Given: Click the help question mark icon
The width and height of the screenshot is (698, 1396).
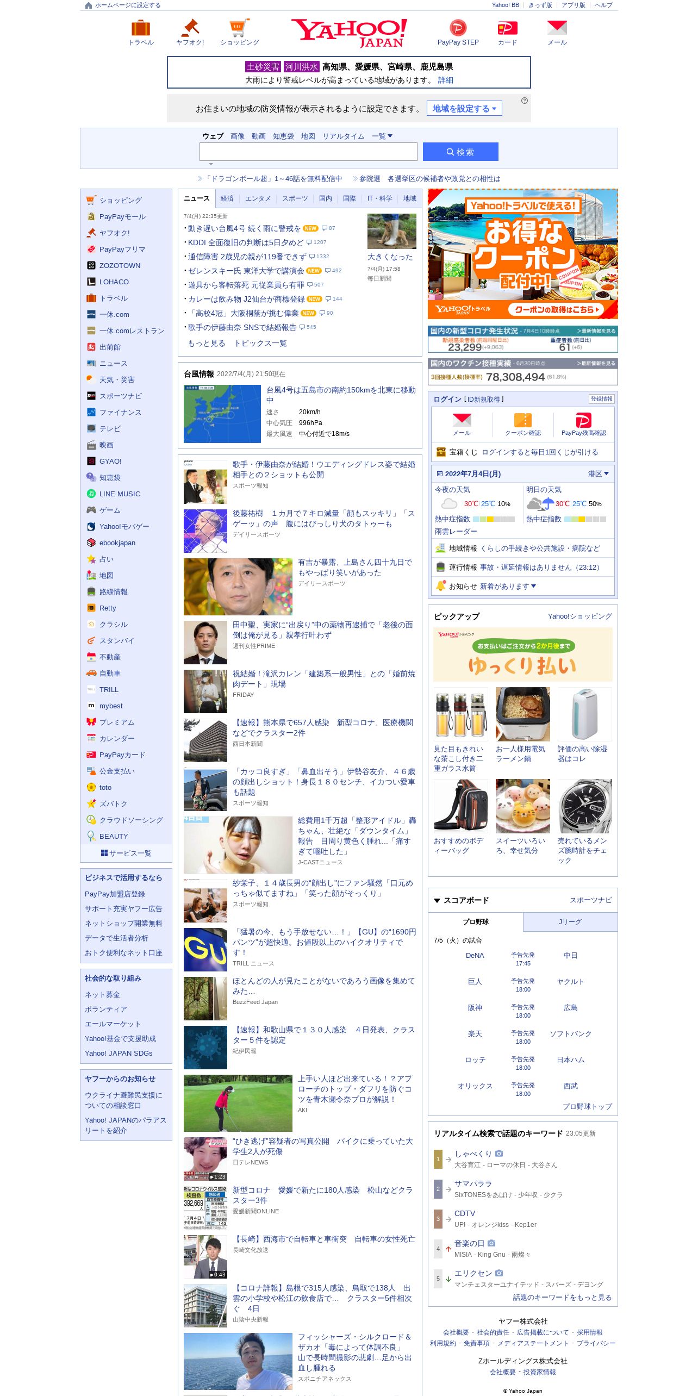Looking at the screenshot, I should pos(525,101).
